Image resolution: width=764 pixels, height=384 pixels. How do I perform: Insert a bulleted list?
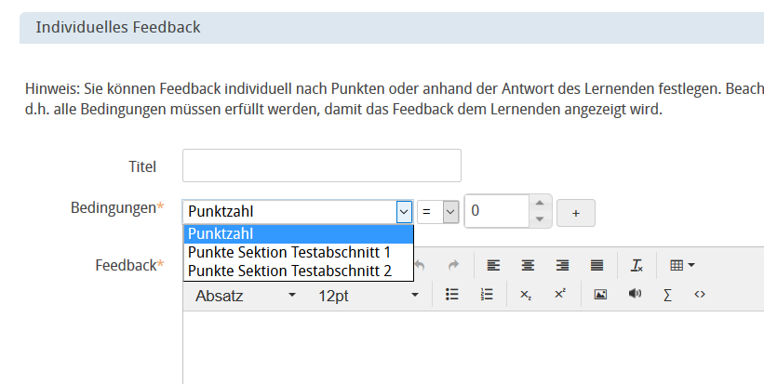452,294
